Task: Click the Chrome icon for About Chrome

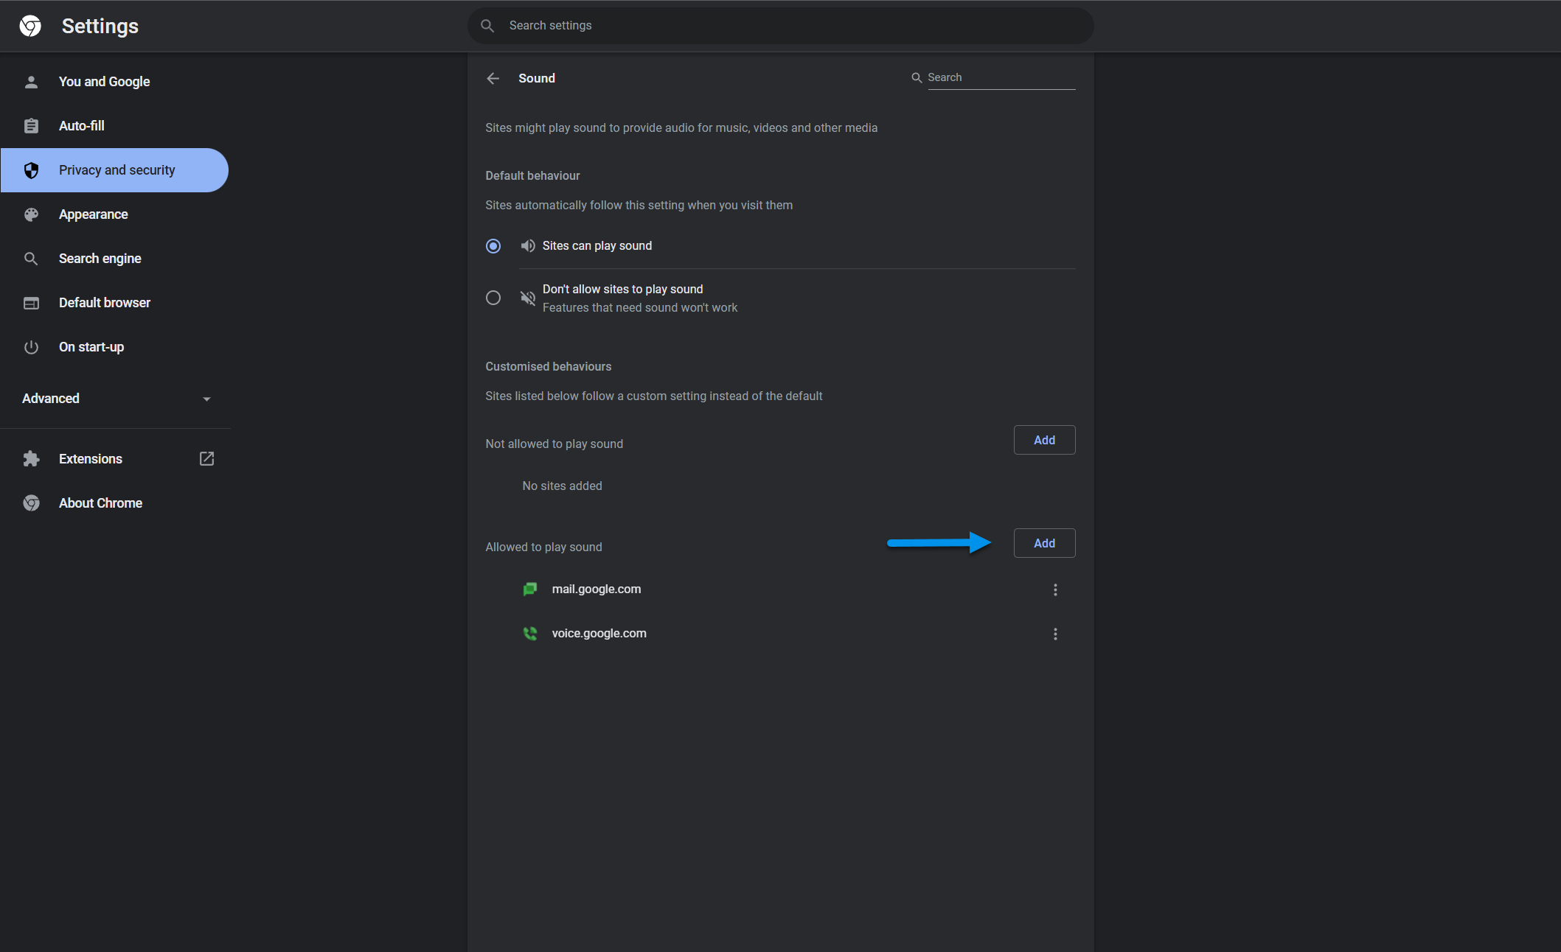Action: pos(31,503)
